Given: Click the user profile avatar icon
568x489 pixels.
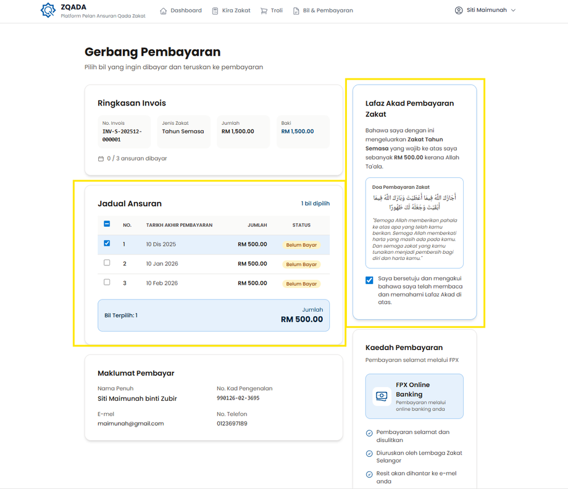Looking at the screenshot, I should tap(459, 10).
